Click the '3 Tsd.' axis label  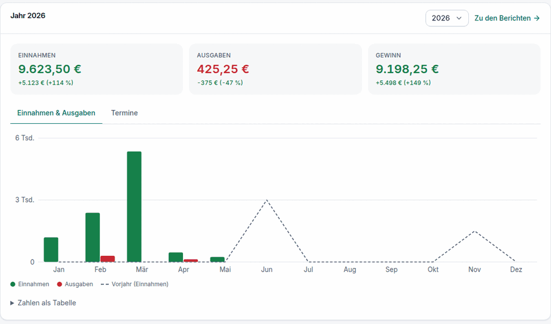point(25,200)
